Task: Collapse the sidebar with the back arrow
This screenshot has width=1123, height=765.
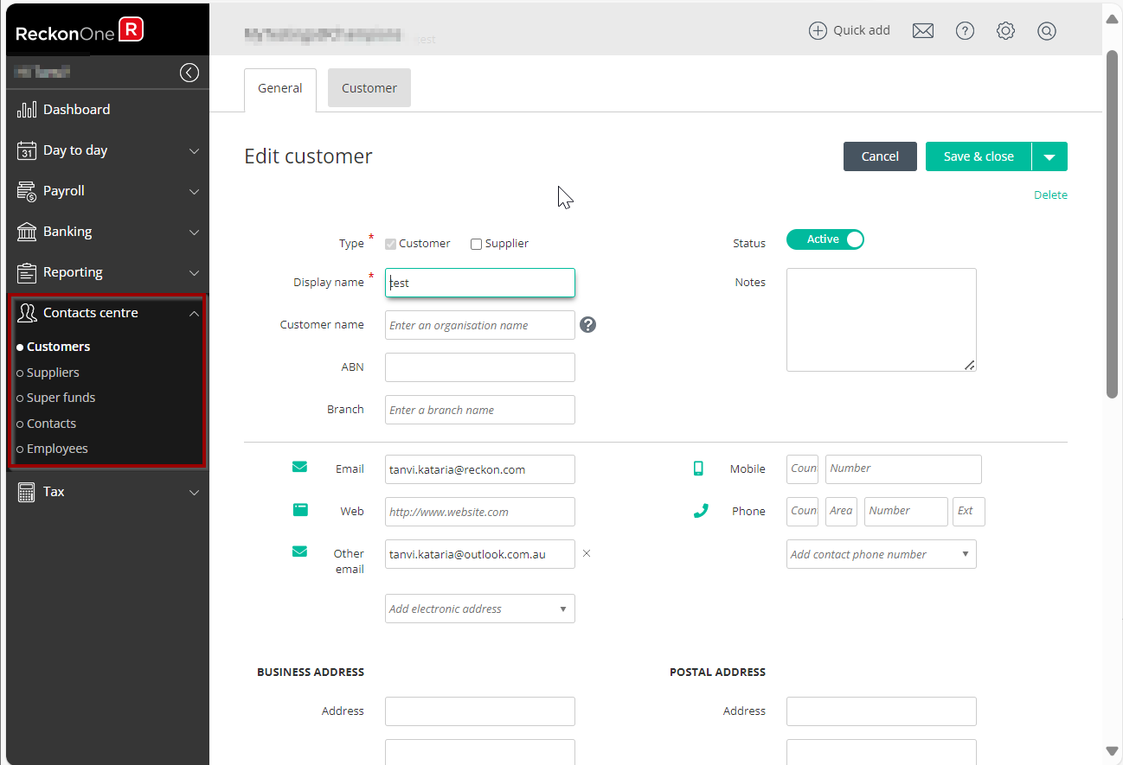Action: coord(189,73)
